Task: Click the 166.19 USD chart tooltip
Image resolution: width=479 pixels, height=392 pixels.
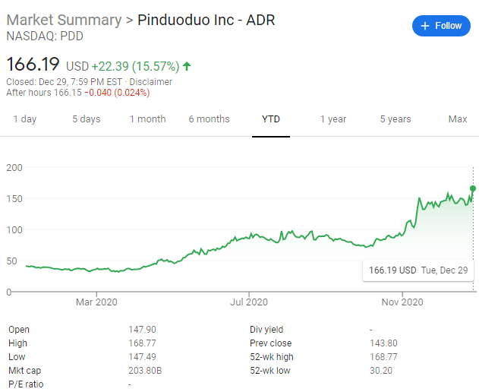Action: (x=418, y=270)
